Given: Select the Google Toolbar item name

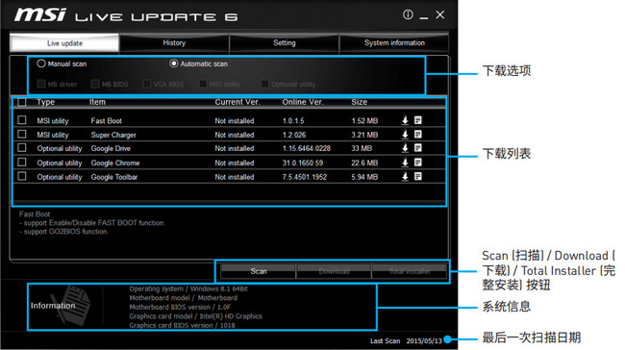Looking at the screenshot, I should [114, 177].
